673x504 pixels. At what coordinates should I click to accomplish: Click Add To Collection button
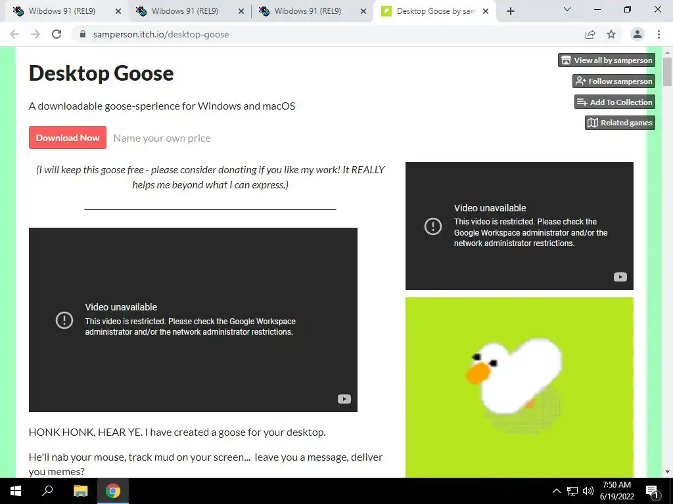[615, 102]
